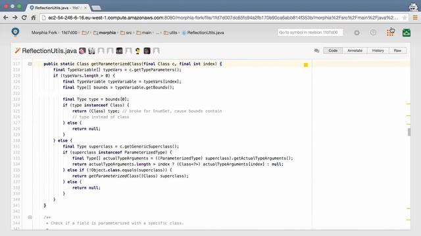Viewport: 421px width, 236px height.
Task: Open revision 1fd7d00 breadcrumb link
Action: [x=69, y=33]
